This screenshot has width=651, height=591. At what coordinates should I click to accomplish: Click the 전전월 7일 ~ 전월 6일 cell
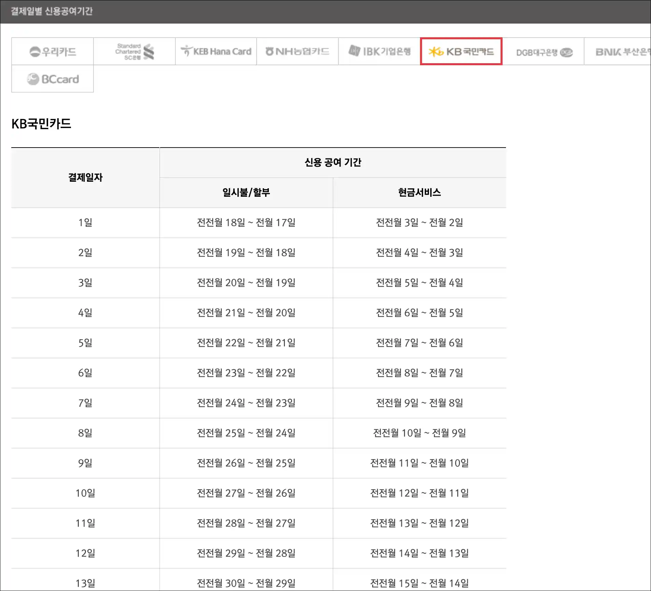pos(420,343)
